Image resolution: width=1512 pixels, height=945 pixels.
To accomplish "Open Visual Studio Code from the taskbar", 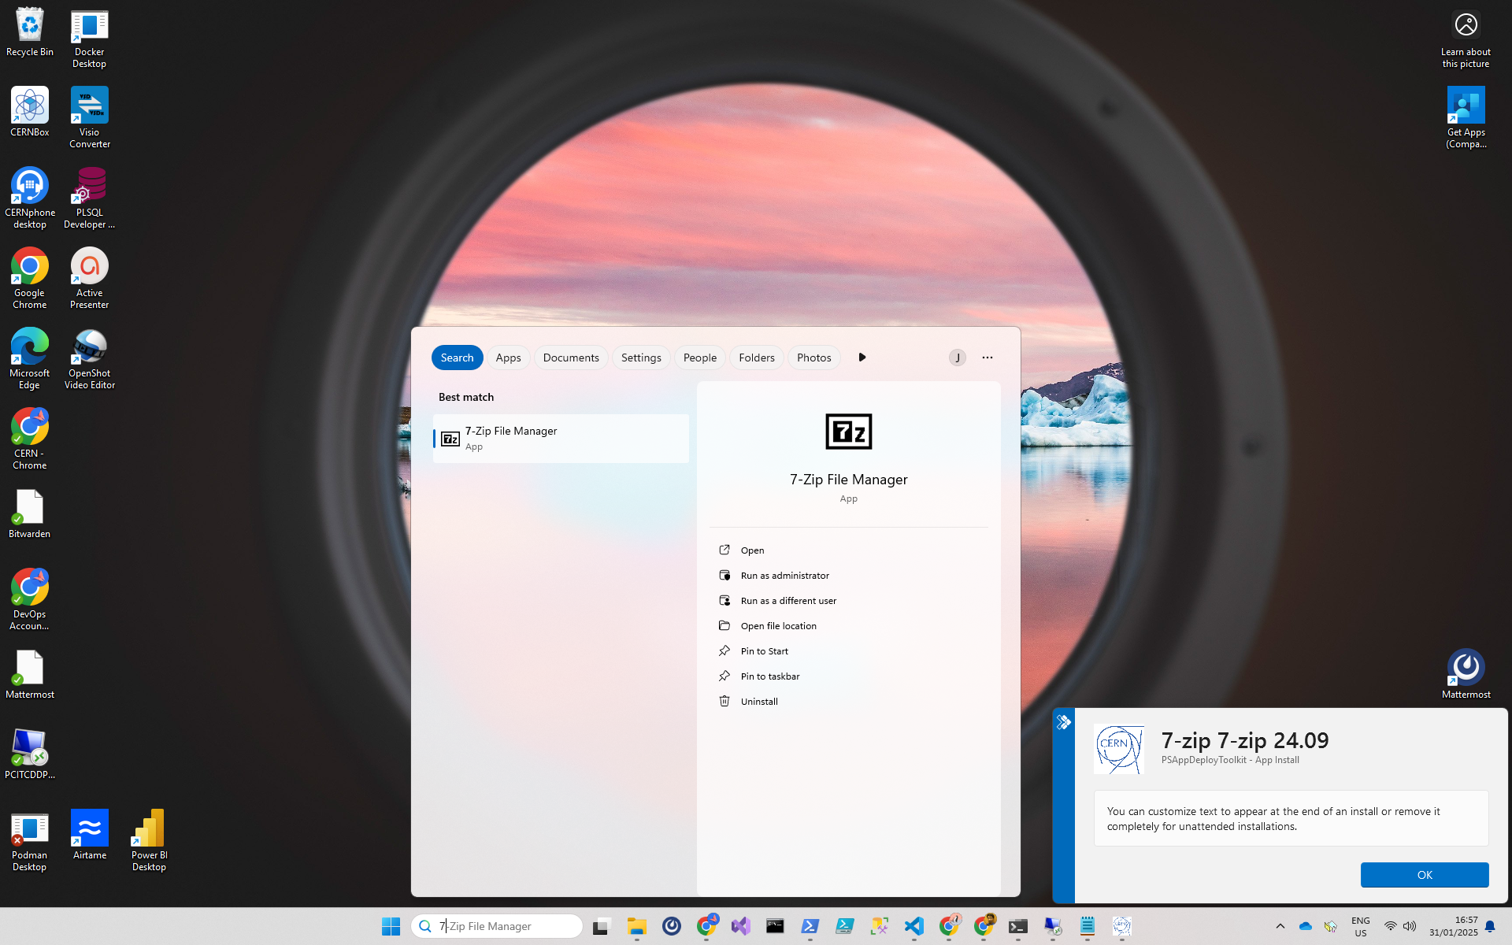I will 913,926.
